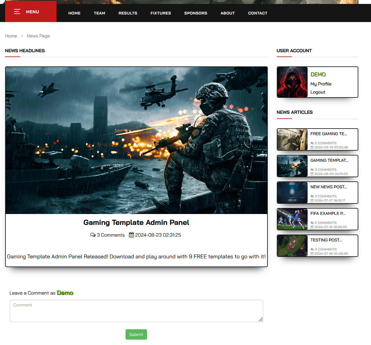Click comment icon on FIFA Example article
The height and width of the screenshot is (345, 371).
pos(312,223)
